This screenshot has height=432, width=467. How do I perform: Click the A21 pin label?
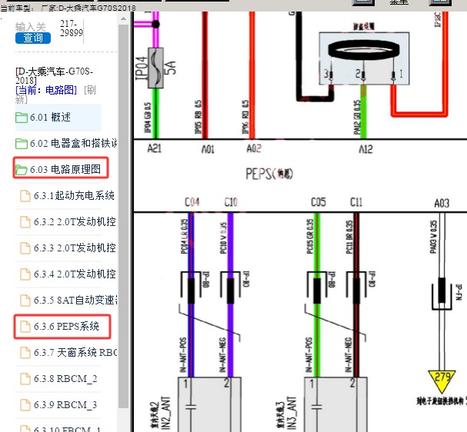tap(155, 148)
